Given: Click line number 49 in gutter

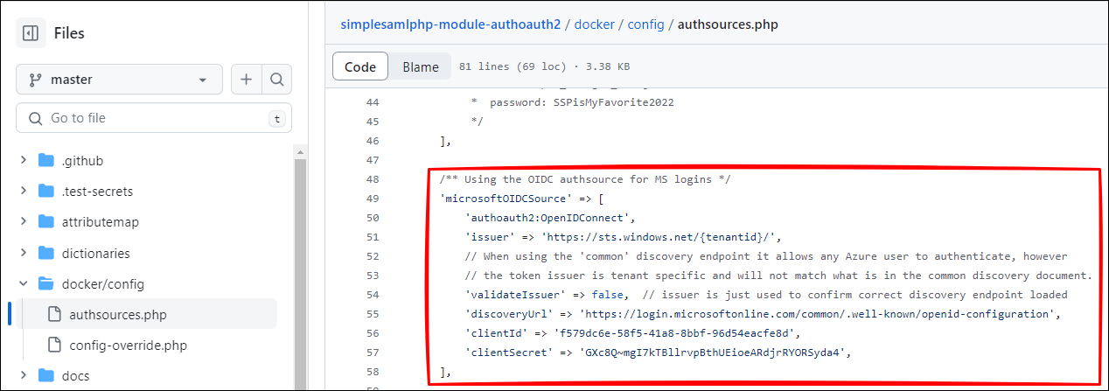Looking at the screenshot, I should [373, 199].
